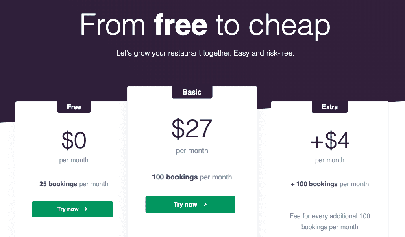Click the +$4 price on Extra plan
405x237 pixels.
(x=330, y=140)
